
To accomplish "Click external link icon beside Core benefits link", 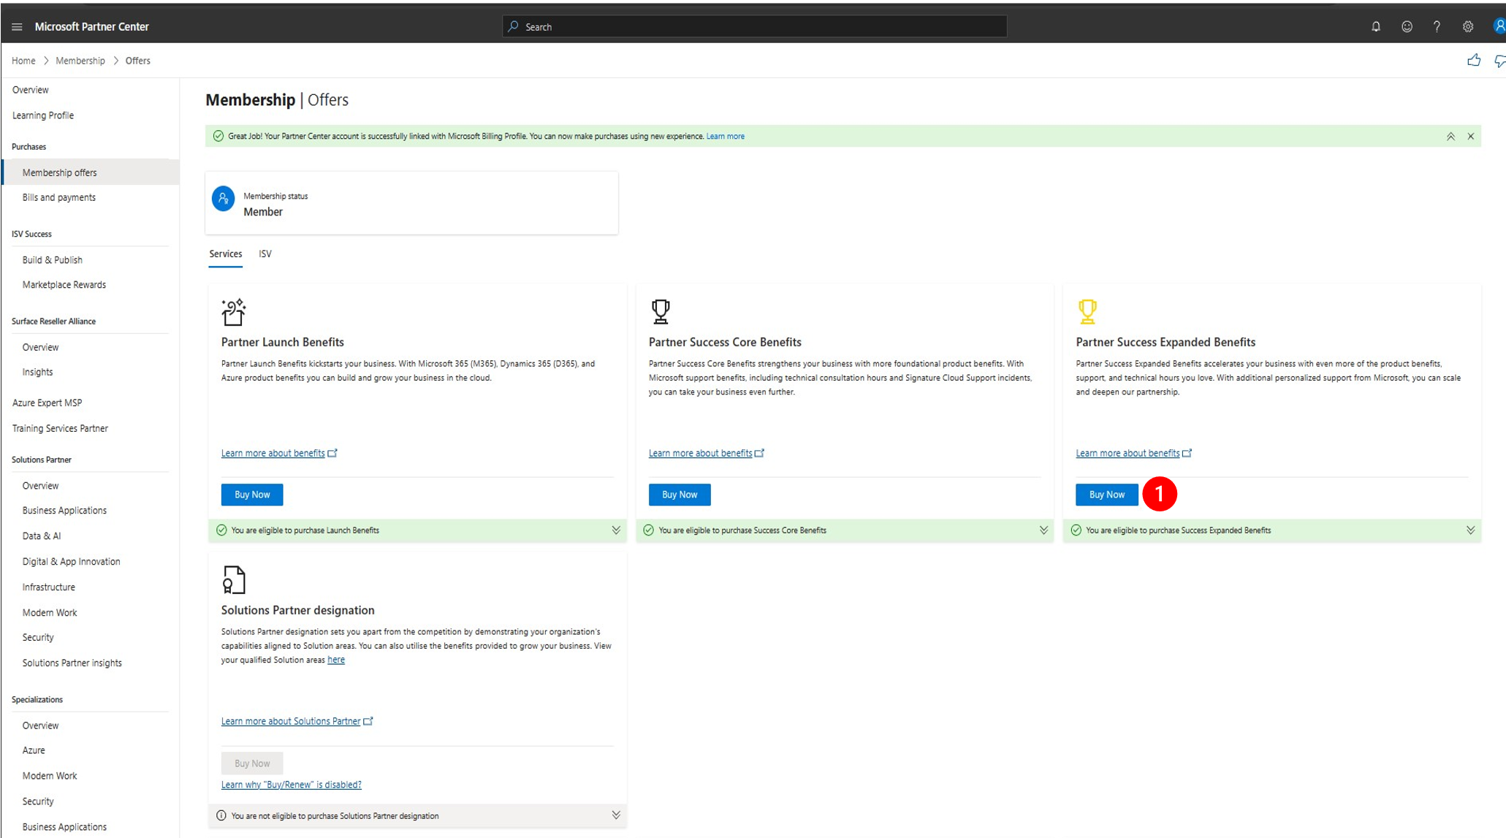I will pyautogui.click(x=759, y=453).
